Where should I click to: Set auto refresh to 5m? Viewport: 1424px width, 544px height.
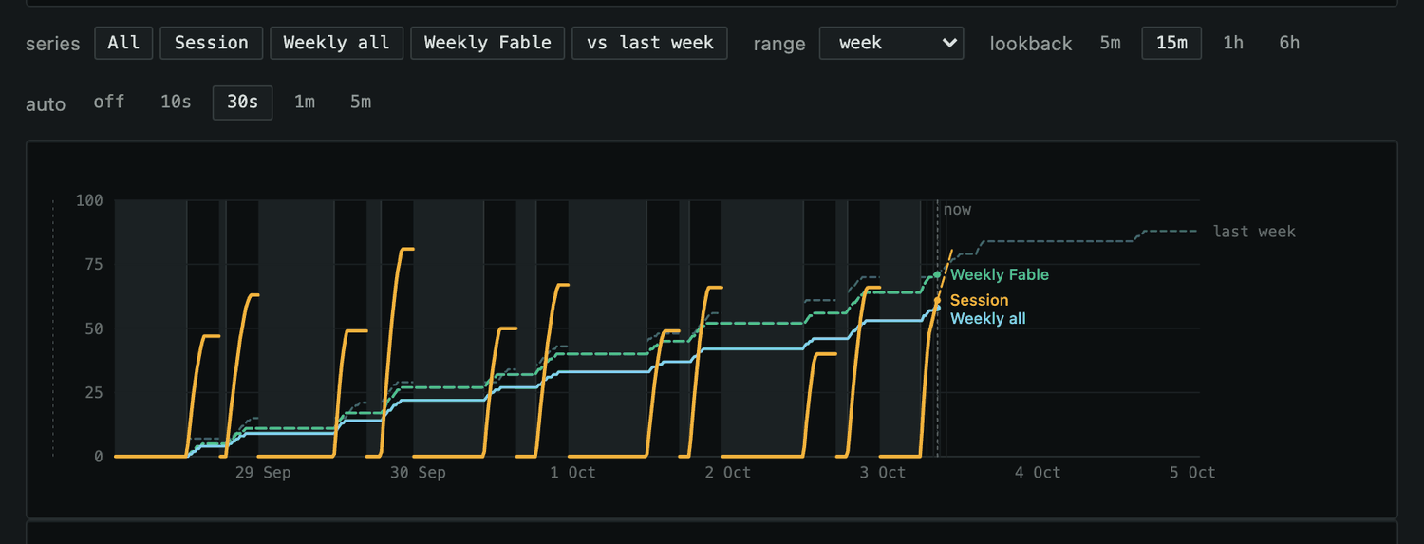point(361,102)
